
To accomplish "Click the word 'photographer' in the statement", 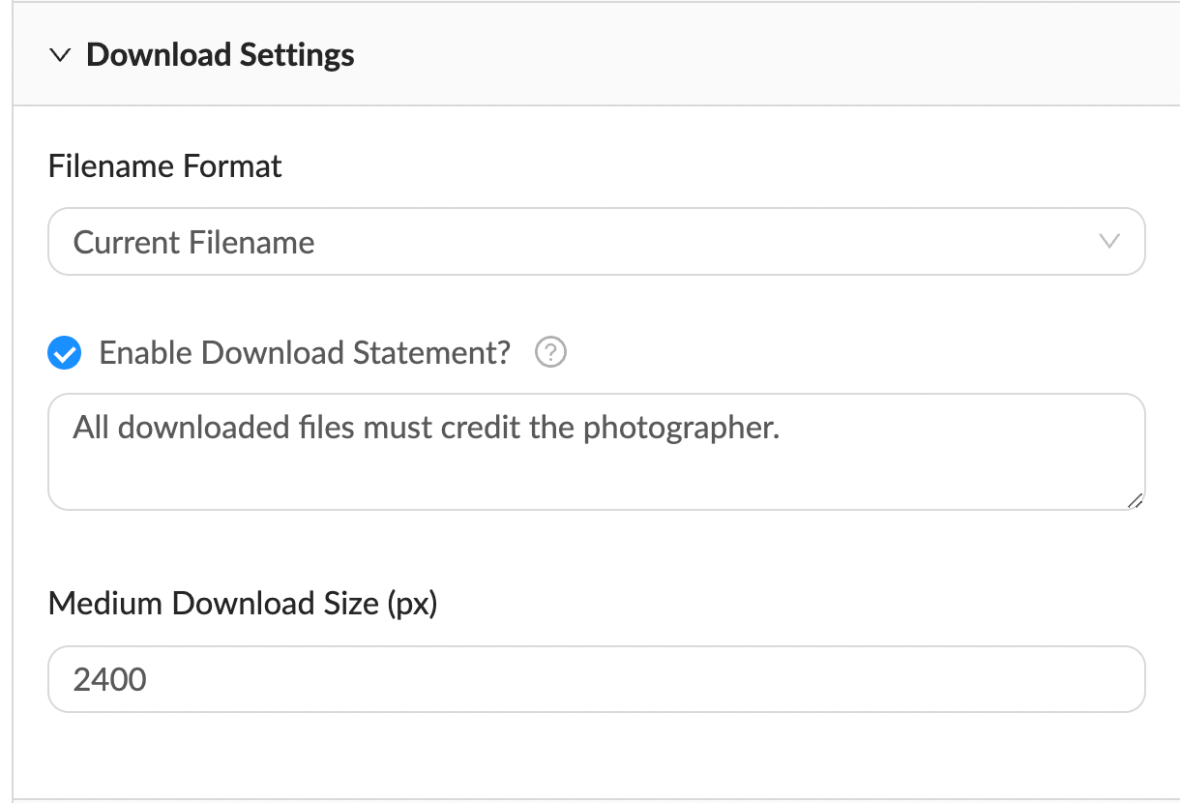I will tap(680, 428).
